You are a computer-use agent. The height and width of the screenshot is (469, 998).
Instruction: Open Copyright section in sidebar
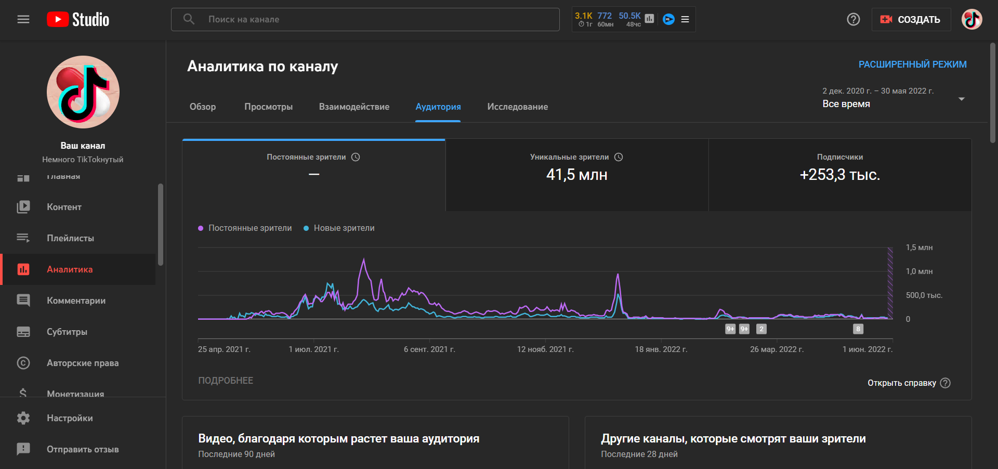[83, 363]
